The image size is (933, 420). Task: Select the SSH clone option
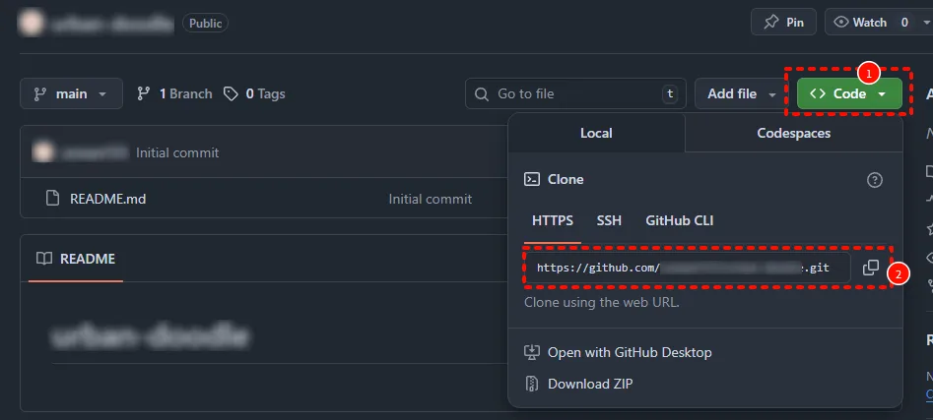[x=609, y=220]
